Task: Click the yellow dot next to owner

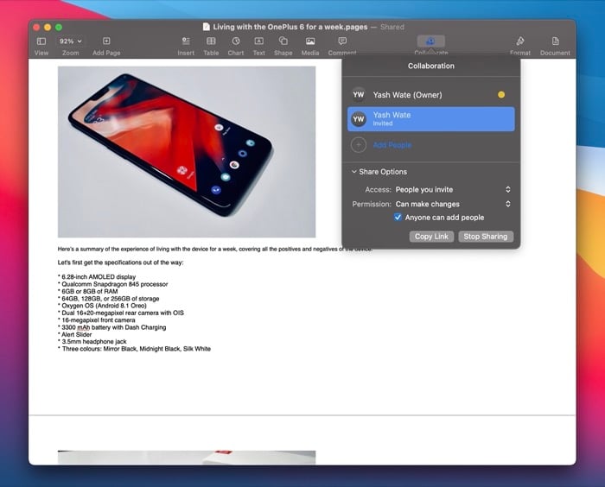Action: pyautogui.click(x=501, y=95)
